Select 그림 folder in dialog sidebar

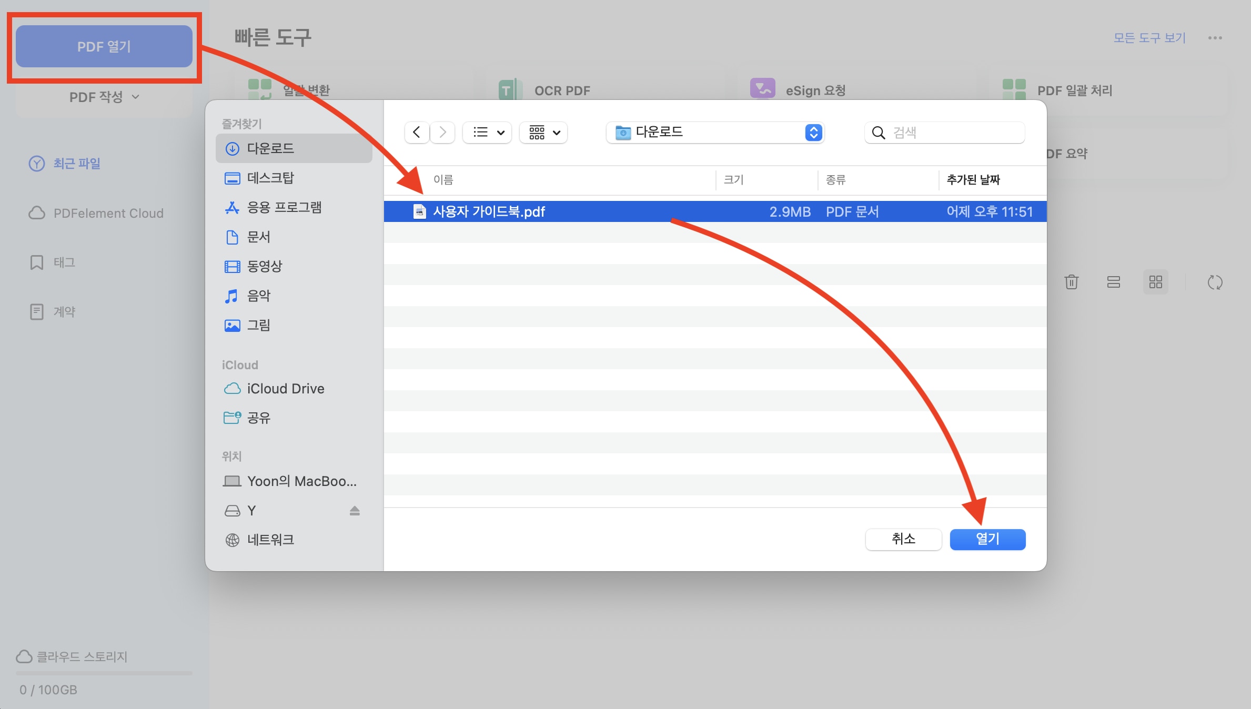[x=294, y=325]
